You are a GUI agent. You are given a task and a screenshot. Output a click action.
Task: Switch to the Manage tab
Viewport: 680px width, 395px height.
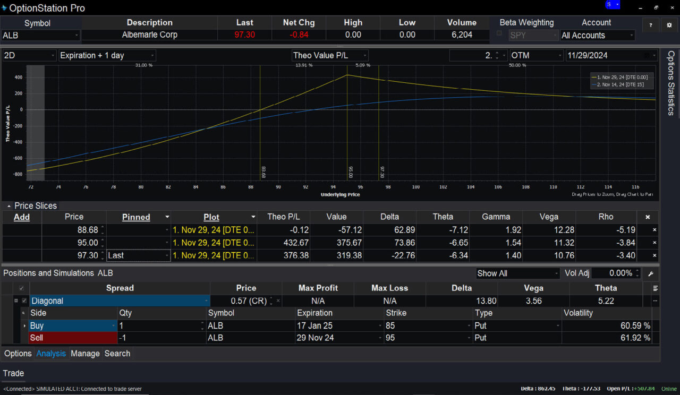pyautogui.click(x=85, y=354)
